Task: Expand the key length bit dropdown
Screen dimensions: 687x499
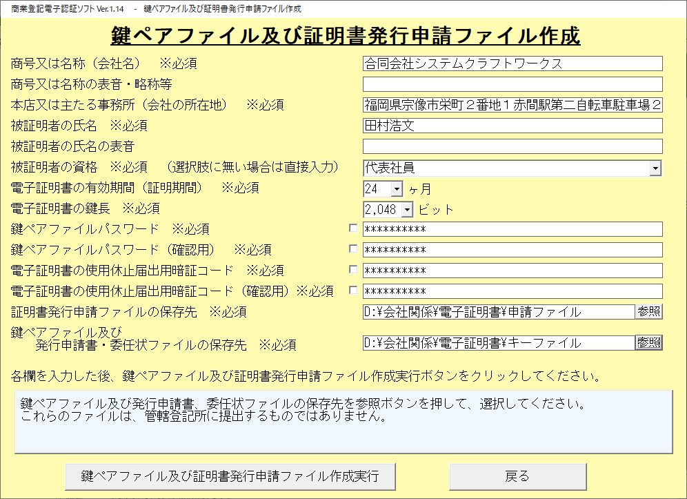Action: (406, 209)
